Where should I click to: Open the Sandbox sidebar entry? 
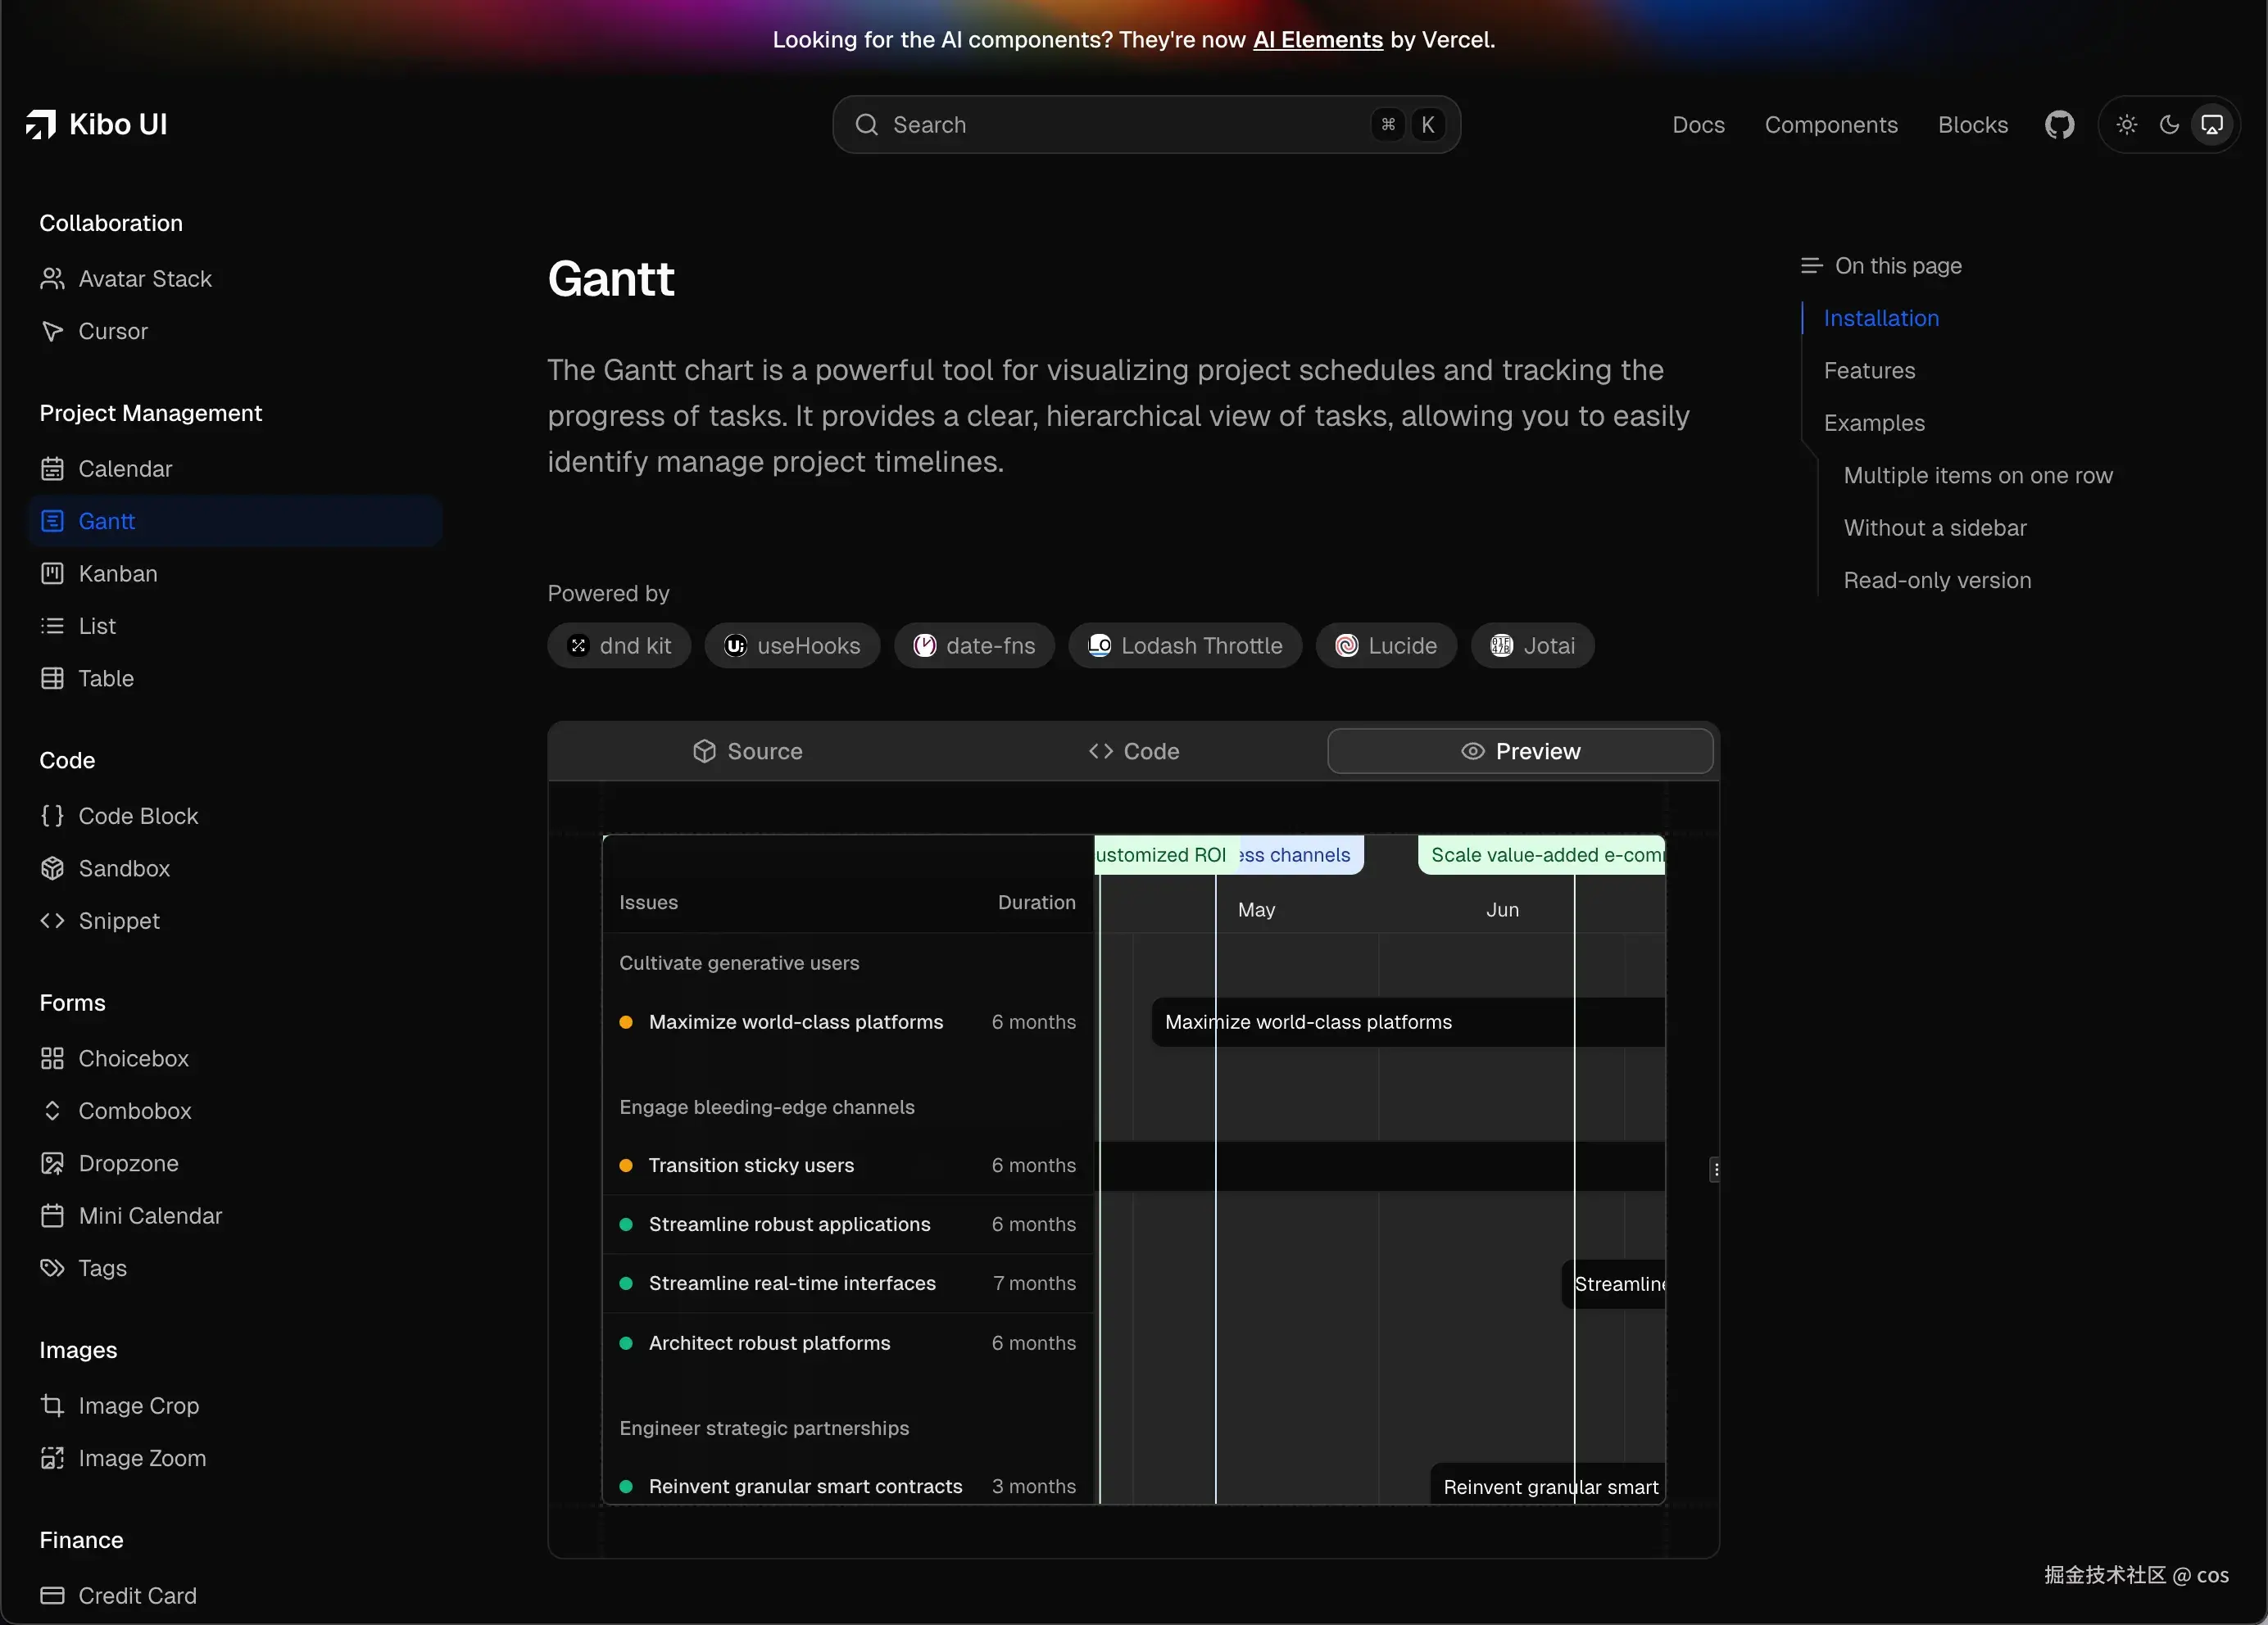(124, 868)
